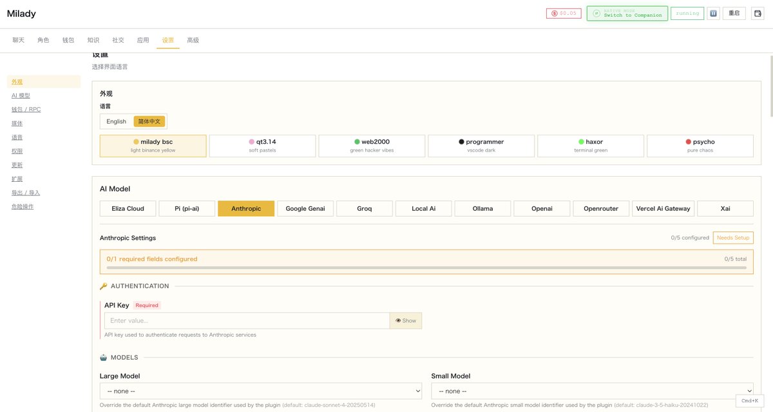Image resolution: width=773 pixels, height=412 pixels.
Task: Click the Switch to Companion button
Action: [x=626, y=13]
